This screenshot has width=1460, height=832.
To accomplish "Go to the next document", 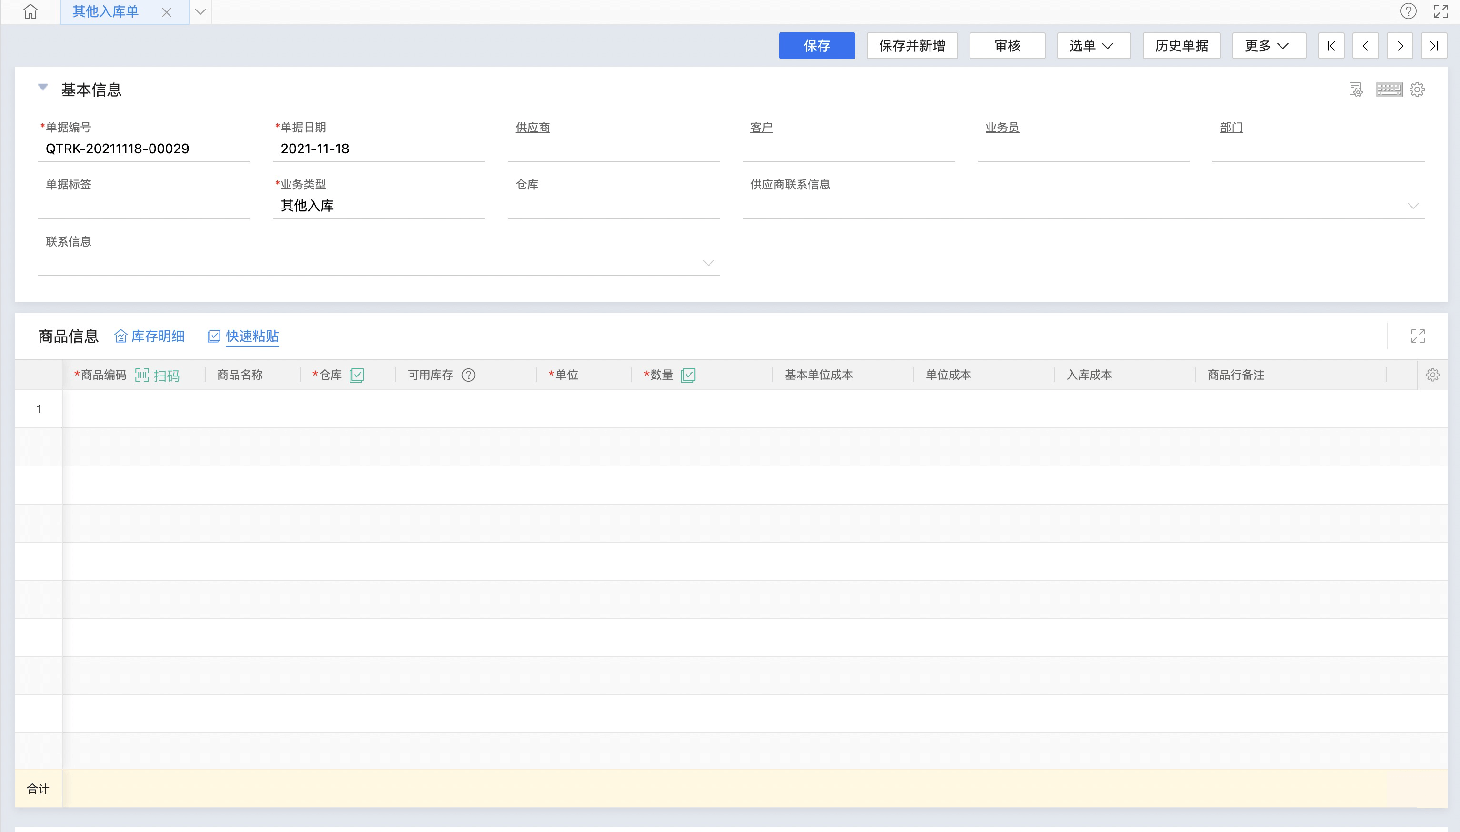I will (1400, 46).
